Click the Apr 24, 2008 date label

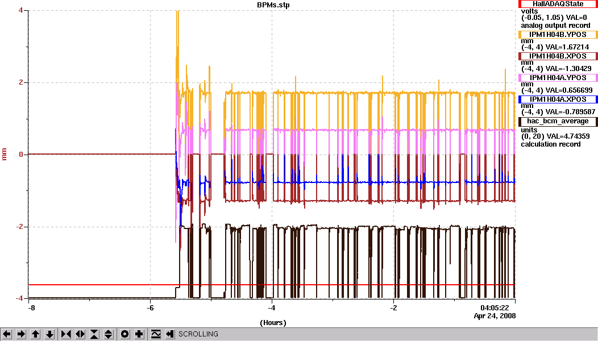[495, 316]
